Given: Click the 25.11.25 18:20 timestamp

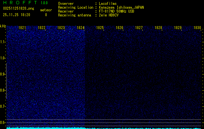Looking at the screenshot, I should [x=17, y=15].
